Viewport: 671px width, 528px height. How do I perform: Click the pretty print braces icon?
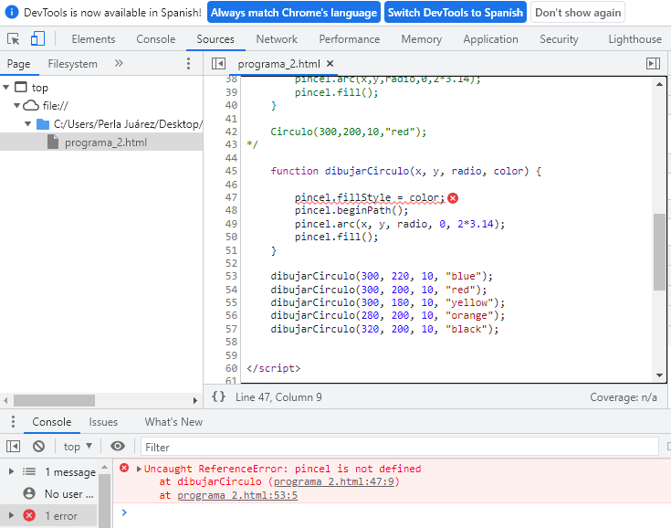(218, 396)
